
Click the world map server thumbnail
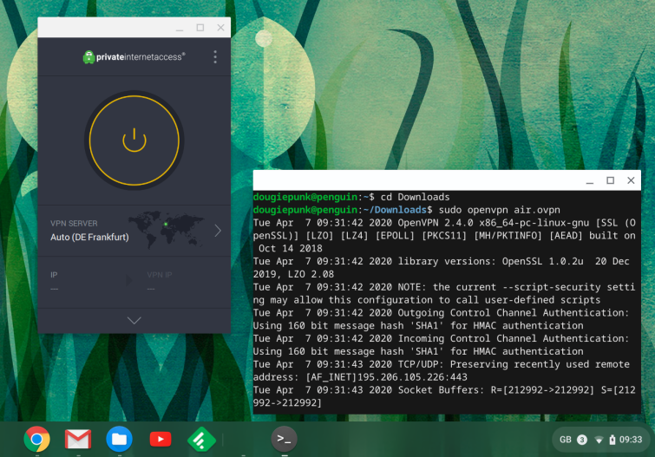167,229
